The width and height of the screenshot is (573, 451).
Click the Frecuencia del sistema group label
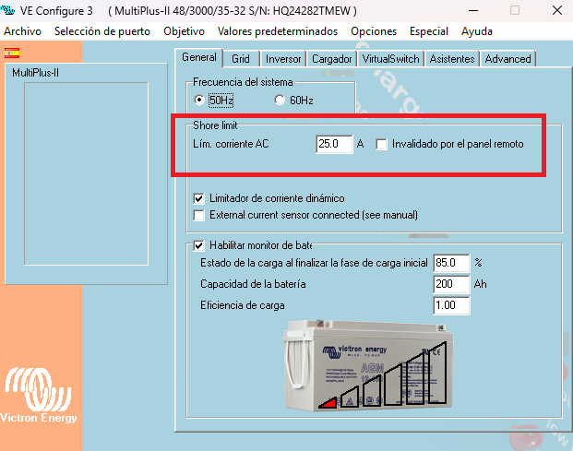(x=243, y=82)
